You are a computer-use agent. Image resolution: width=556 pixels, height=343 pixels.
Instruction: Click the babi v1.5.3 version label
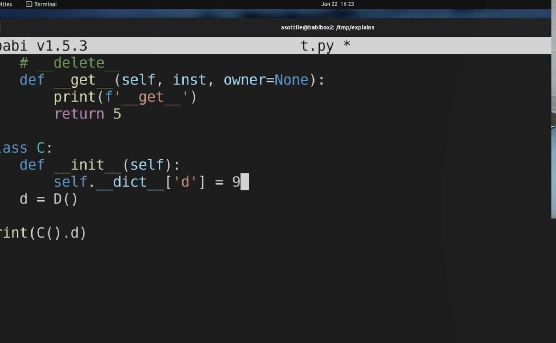(43, 45)
